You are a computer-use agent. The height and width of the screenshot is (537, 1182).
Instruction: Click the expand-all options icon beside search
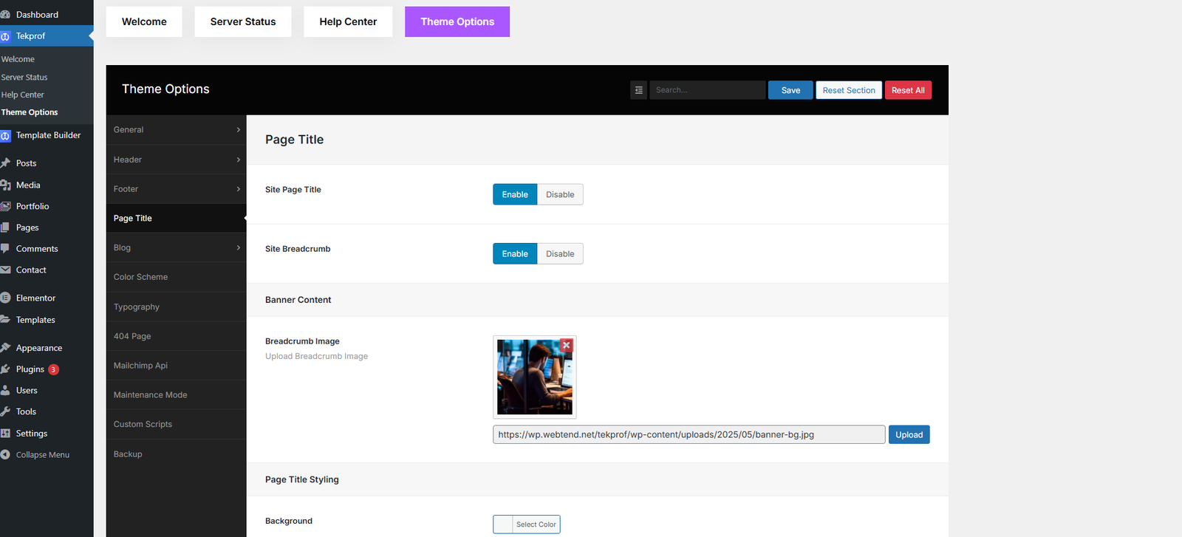[639, 90]
